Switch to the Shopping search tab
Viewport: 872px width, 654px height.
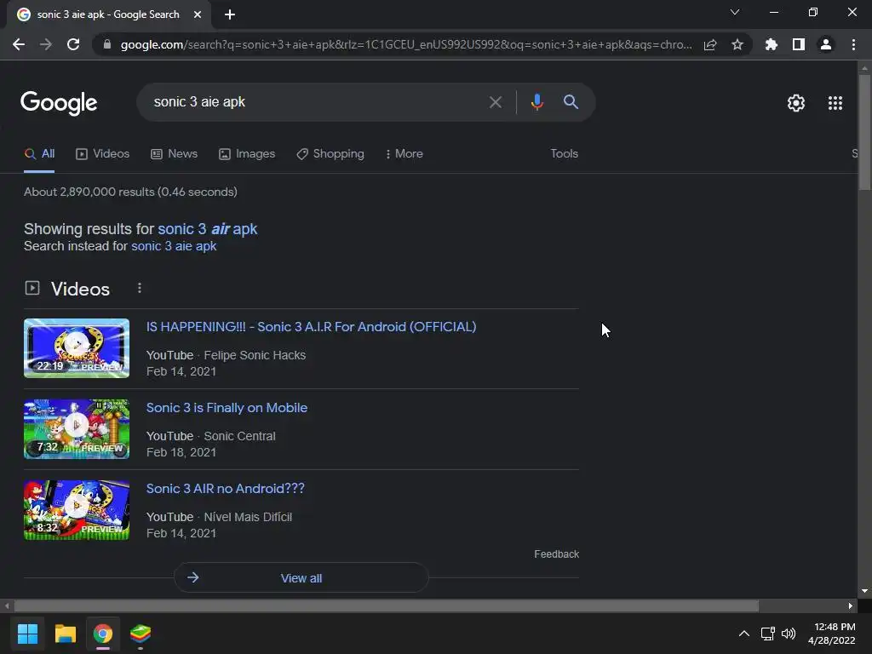pos(330,154)
